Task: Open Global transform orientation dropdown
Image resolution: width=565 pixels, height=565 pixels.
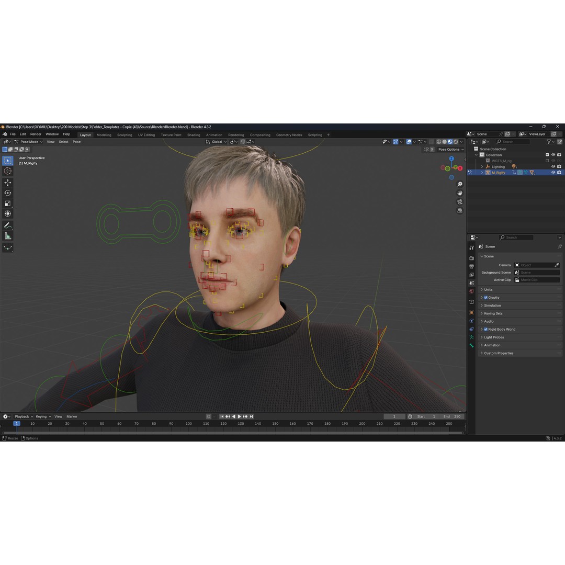Action: pos(216,142)
